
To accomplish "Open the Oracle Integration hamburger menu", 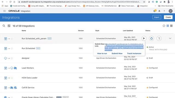I will coord(4,11).
